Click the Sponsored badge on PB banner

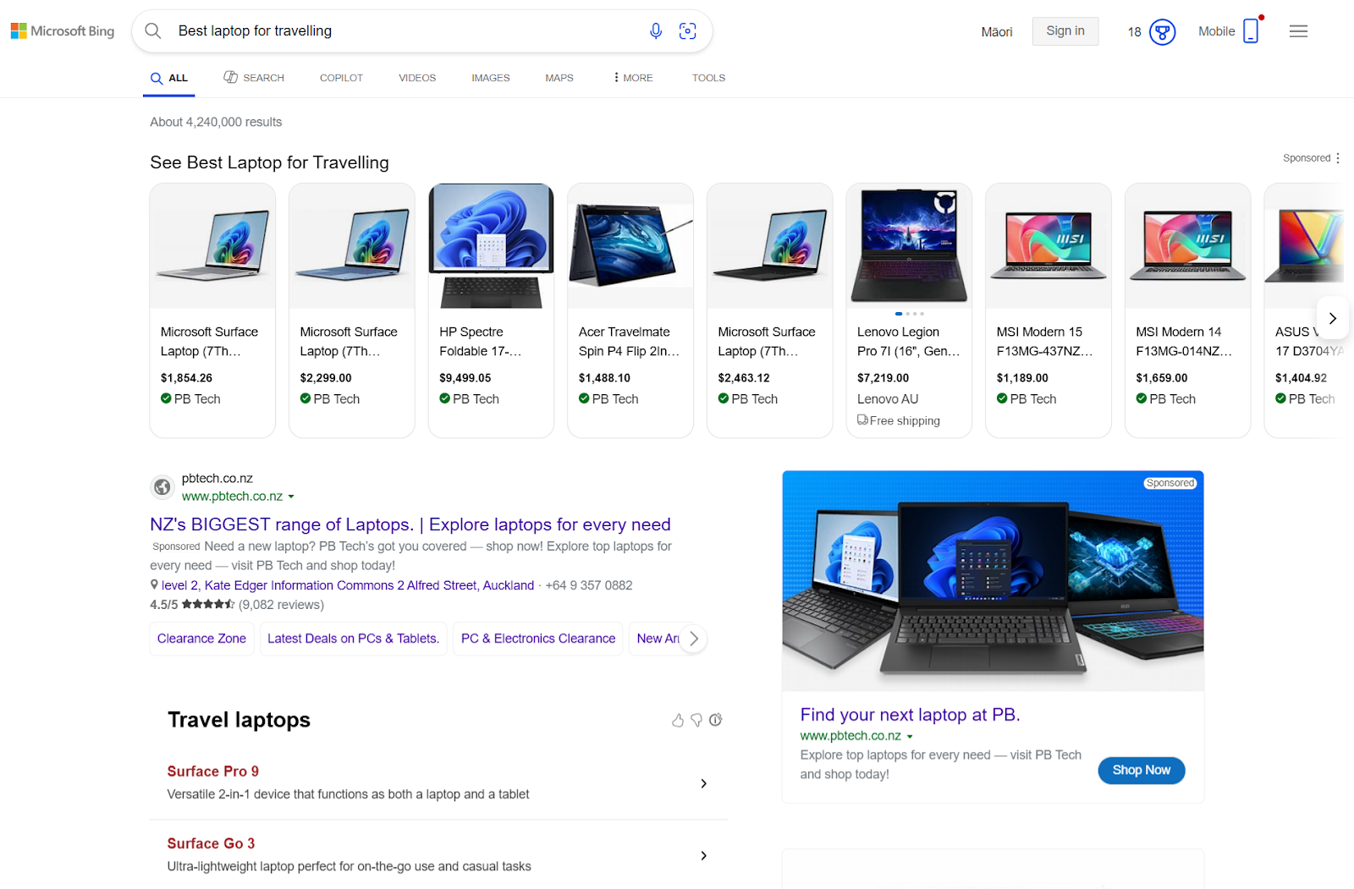tap(1170, 483)
